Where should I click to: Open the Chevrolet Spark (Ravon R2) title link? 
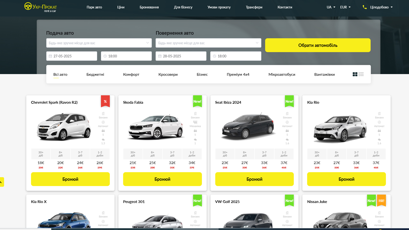pos(54,103)
